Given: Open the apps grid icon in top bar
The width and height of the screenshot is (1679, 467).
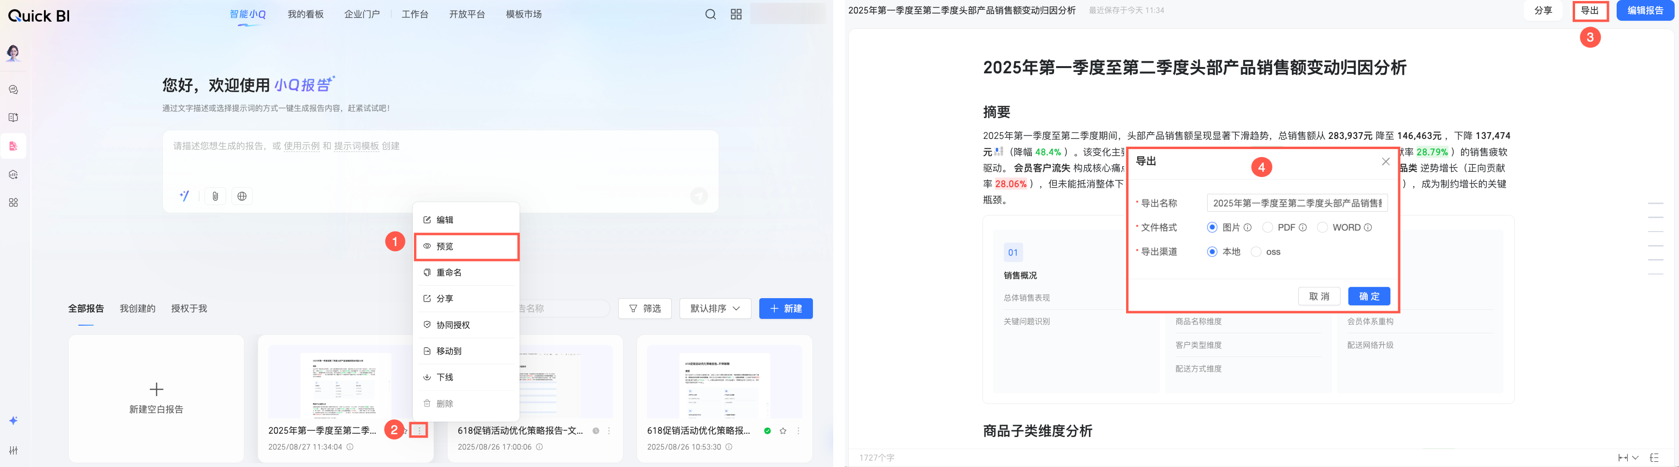Looking at the screenshot, I should [x=736, y=14].
